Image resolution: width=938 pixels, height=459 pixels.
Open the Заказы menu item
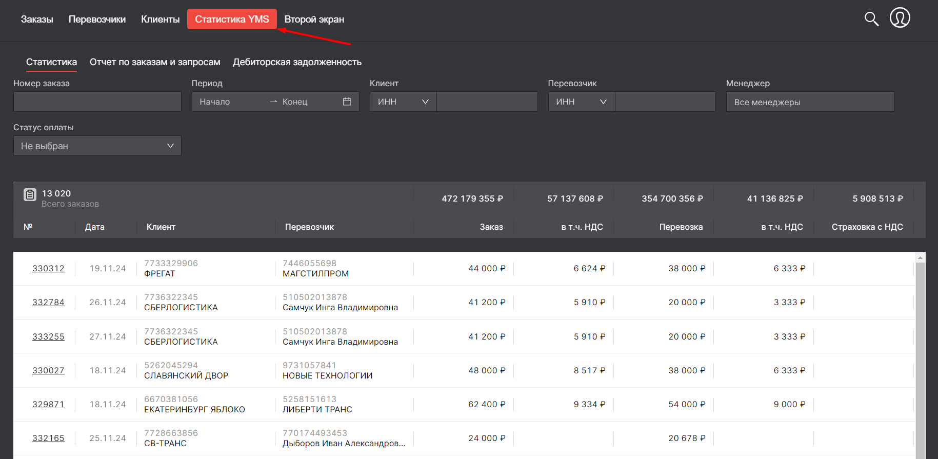coord(37,19)
